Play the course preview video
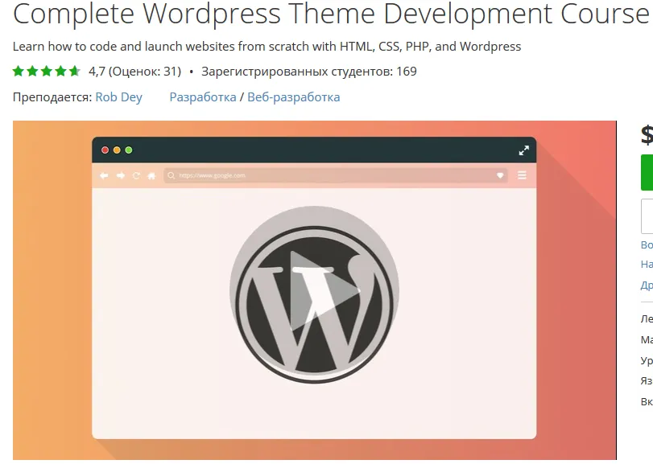 pos(314,289)
